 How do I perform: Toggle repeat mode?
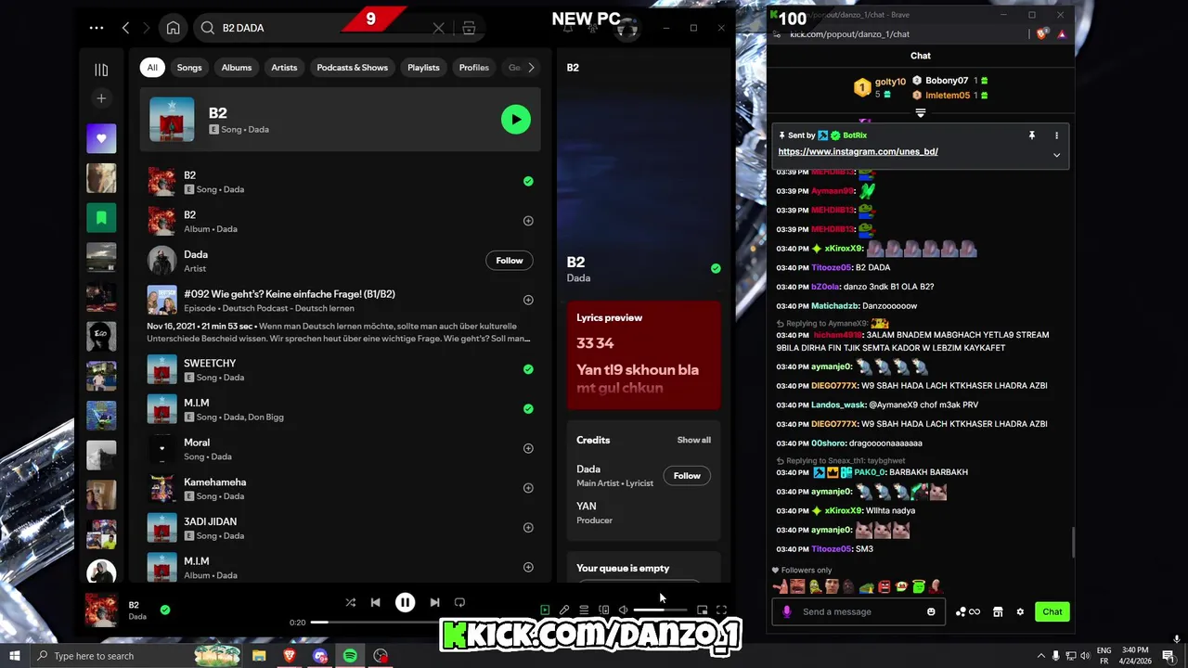click(x=459, y=602)
